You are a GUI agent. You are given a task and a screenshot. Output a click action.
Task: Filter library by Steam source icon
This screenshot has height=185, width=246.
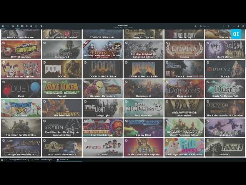[x=18, y=26]
